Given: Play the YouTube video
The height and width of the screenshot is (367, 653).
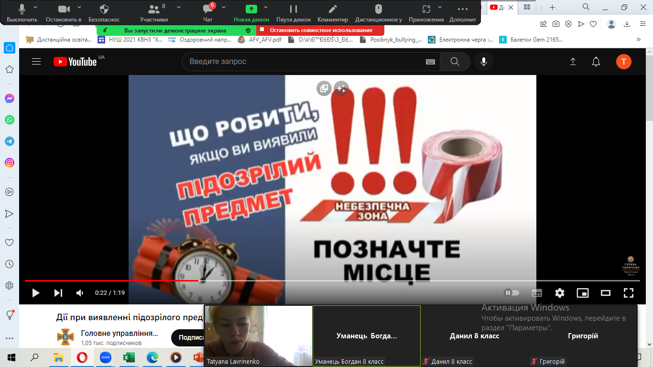Looking at the screenshot, I should pos(36,293).
